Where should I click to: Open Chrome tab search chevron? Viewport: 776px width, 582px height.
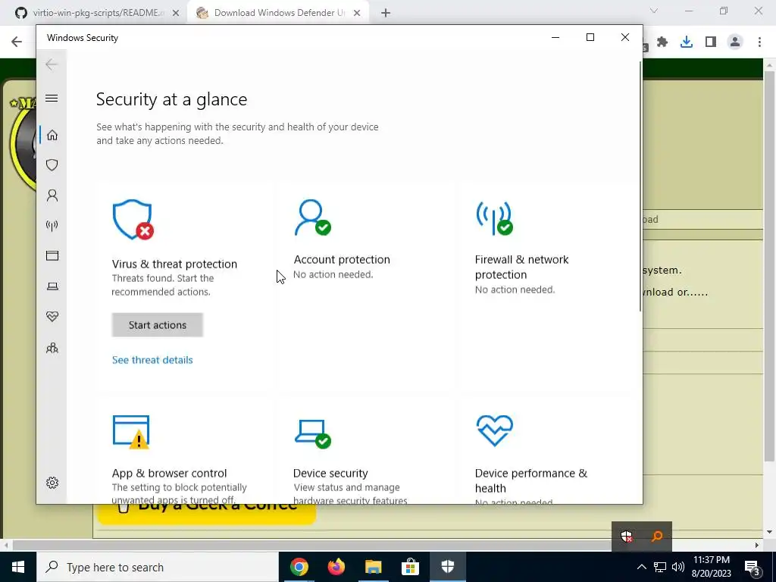(654, 11)
